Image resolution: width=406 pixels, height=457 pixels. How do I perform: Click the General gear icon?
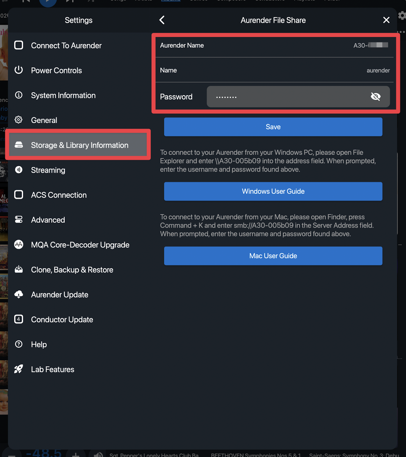19,120
